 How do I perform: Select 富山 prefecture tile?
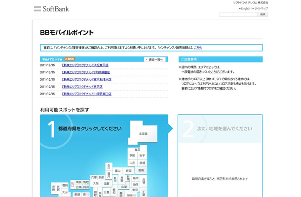click(117, 171)
